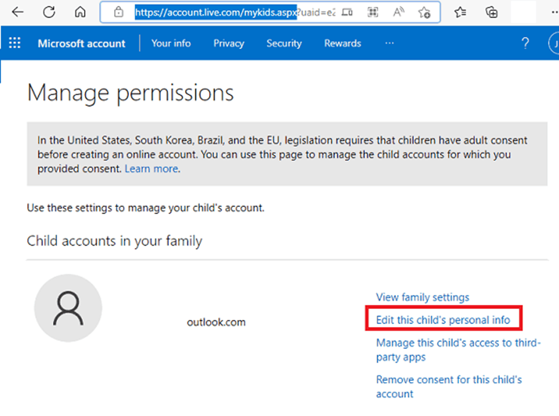
Task: Open the Rewards tab
Action: [343, 43]
